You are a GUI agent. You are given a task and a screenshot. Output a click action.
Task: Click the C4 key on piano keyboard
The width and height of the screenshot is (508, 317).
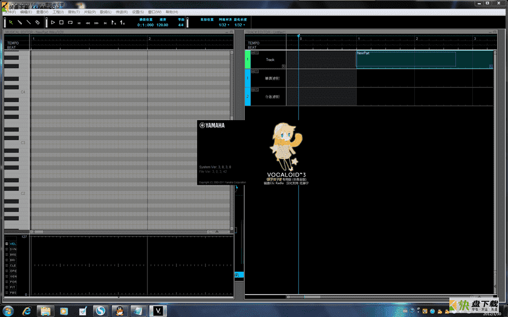[x=16, y=92]
